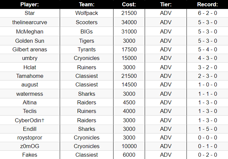Select the Hclat player cell

(30, 67)
